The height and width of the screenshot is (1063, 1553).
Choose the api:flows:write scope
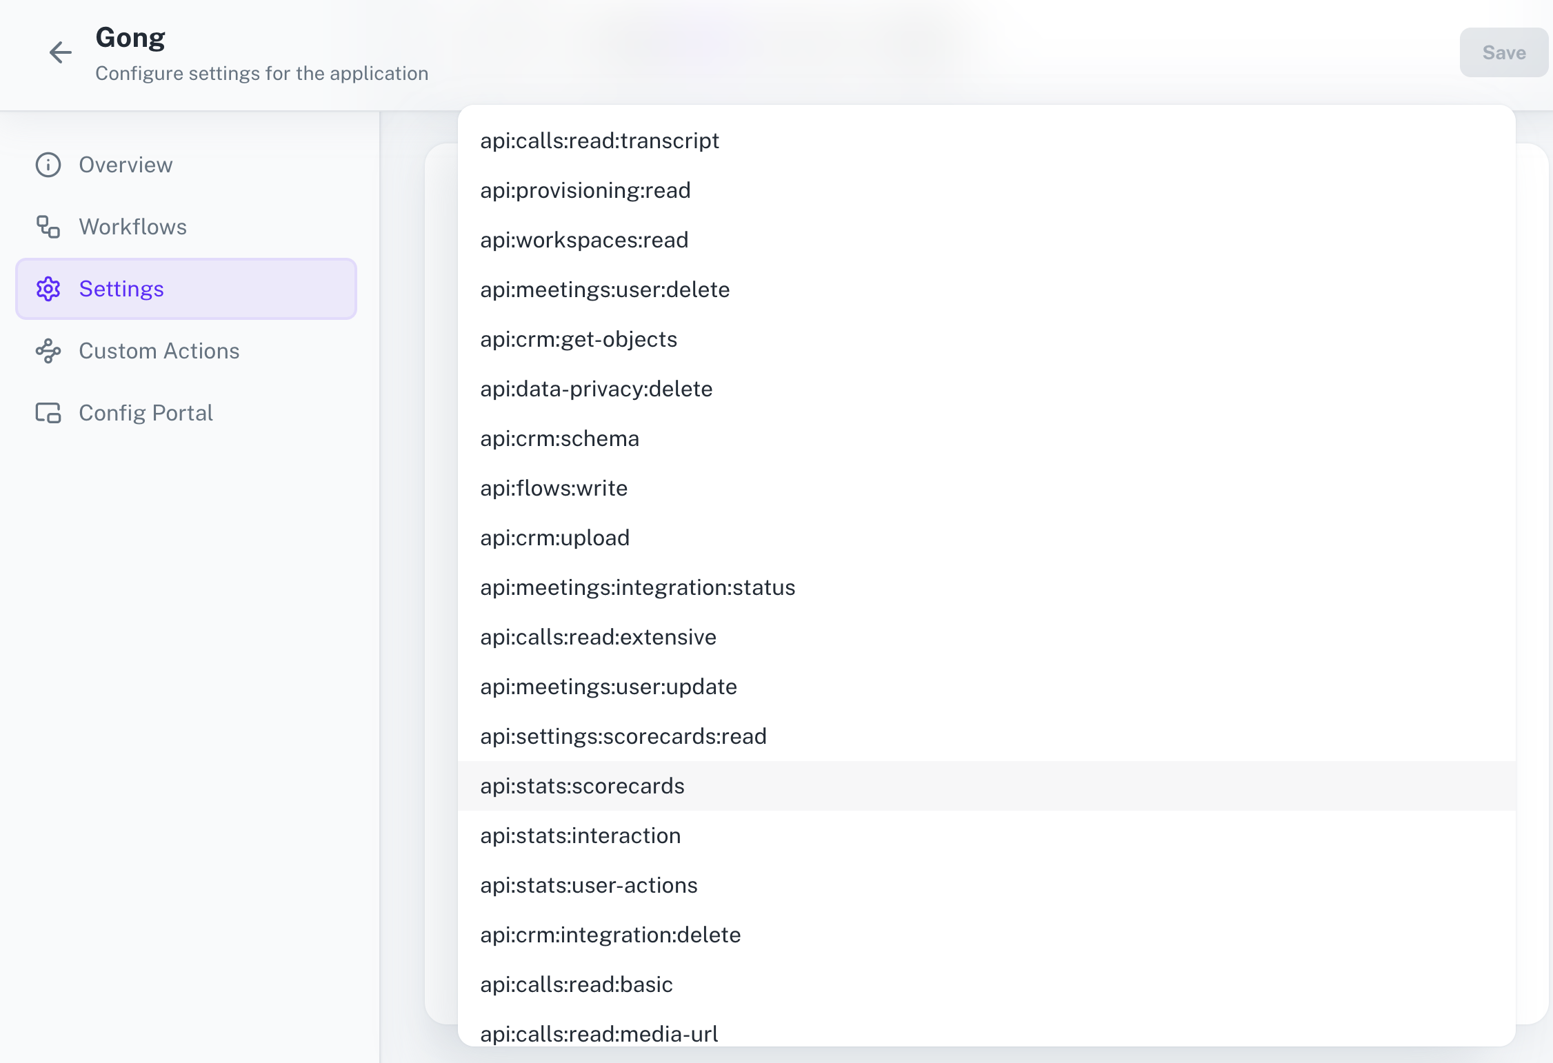tap(554, 488)
